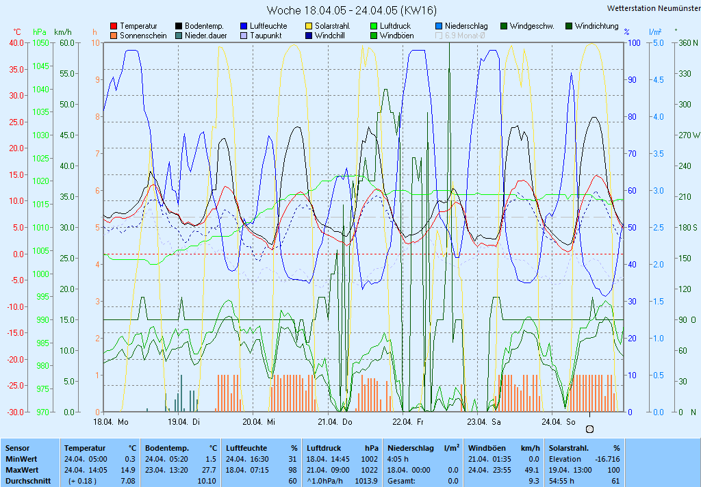Click the Temperatur column header in the table

click(x=85, y=448)
